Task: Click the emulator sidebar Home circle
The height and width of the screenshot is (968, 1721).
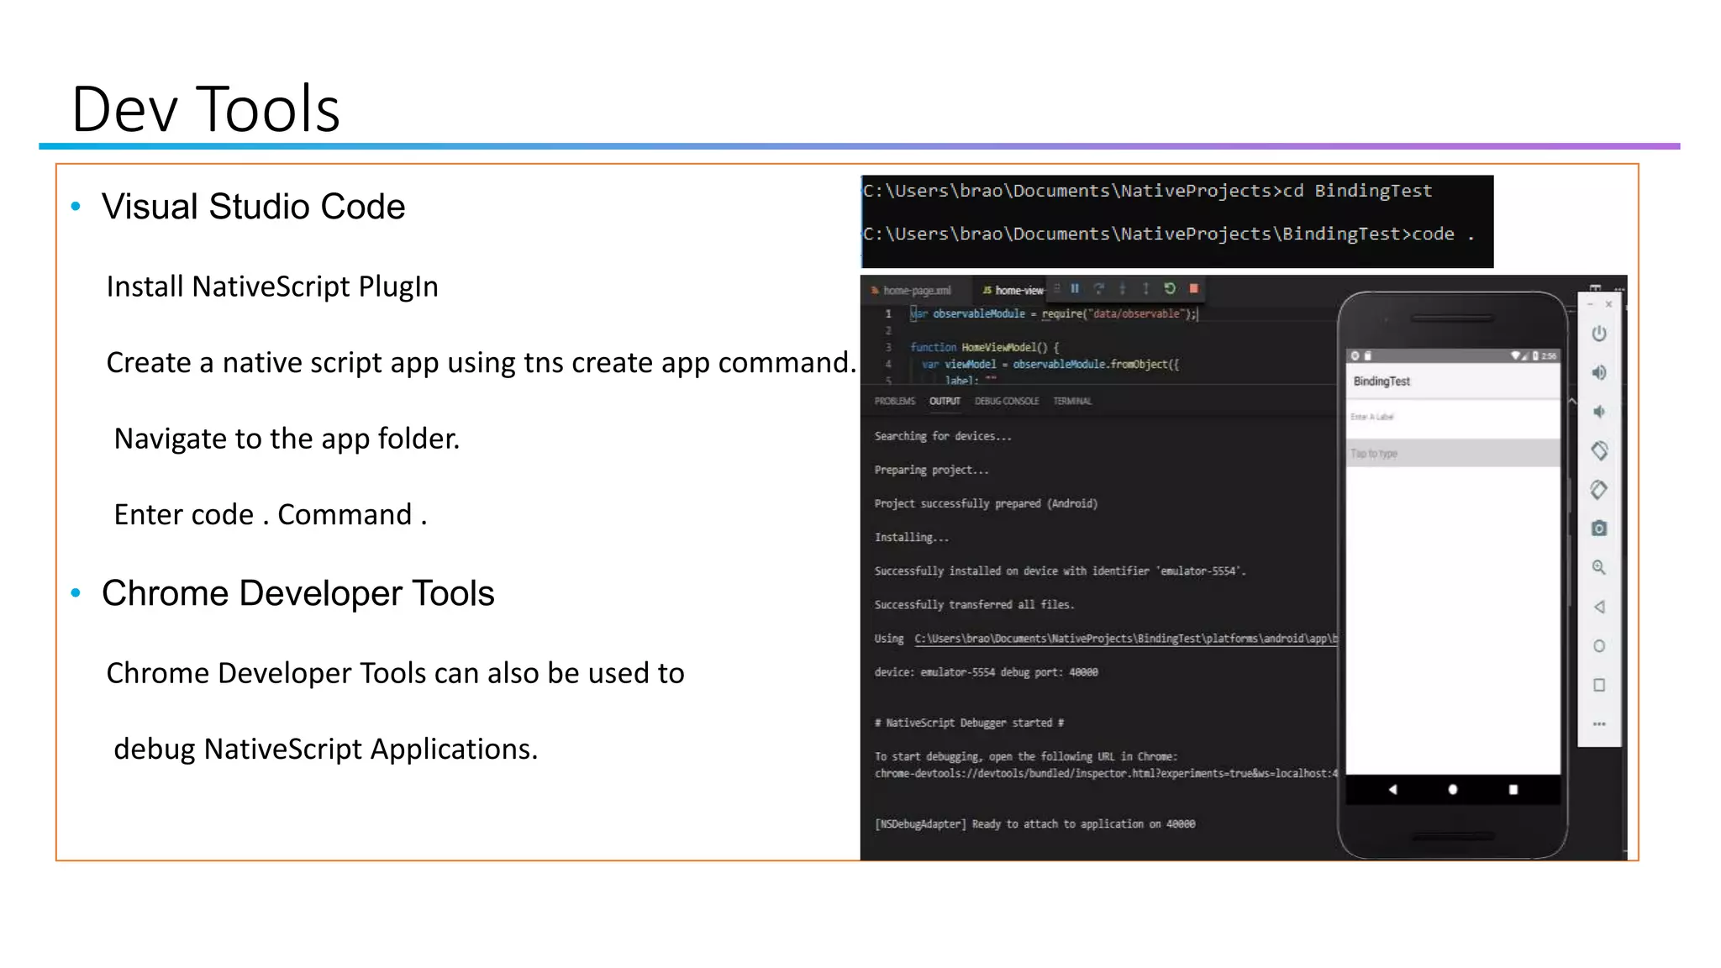Action: (x=1599, y=646)
